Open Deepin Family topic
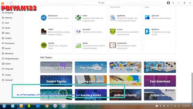Image resolution: width=193 pixels, height=109 pixels. pyautogui.click(x=56, y=81)
